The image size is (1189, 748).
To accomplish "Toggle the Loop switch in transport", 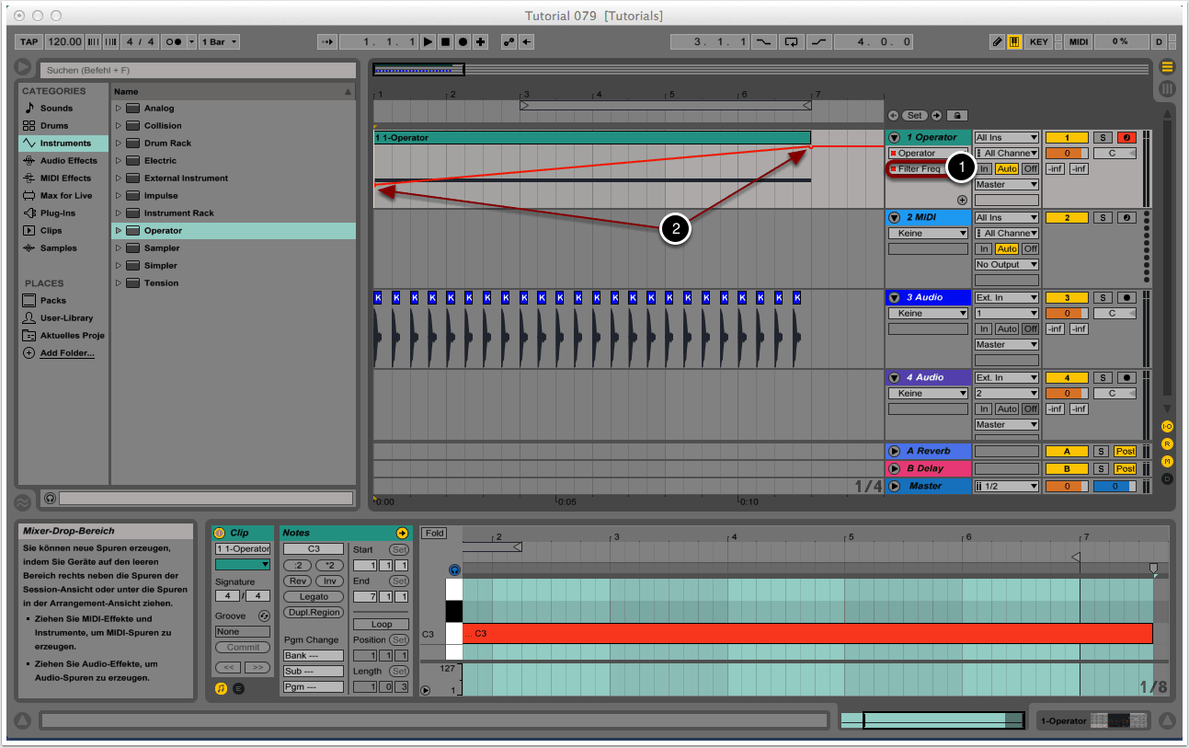I will (790, 42).
